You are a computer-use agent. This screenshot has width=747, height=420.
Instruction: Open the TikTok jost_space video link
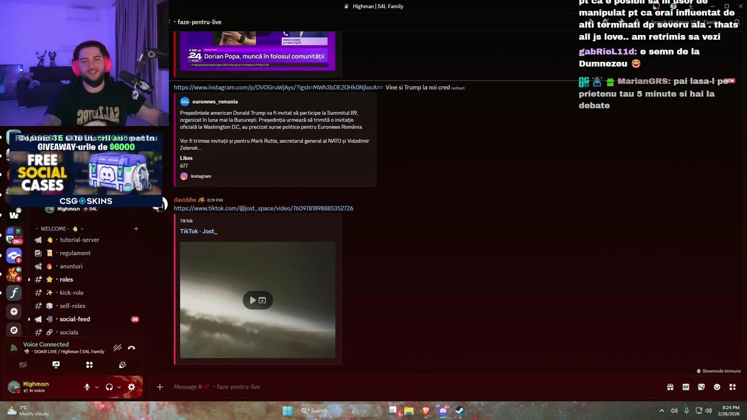263,208
